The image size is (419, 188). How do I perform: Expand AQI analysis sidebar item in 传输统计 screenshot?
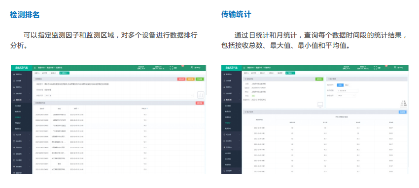coord(232,135)
